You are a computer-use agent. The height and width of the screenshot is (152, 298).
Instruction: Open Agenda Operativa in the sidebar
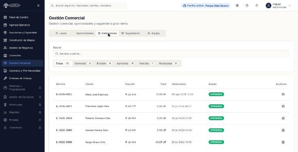(22, 25)
